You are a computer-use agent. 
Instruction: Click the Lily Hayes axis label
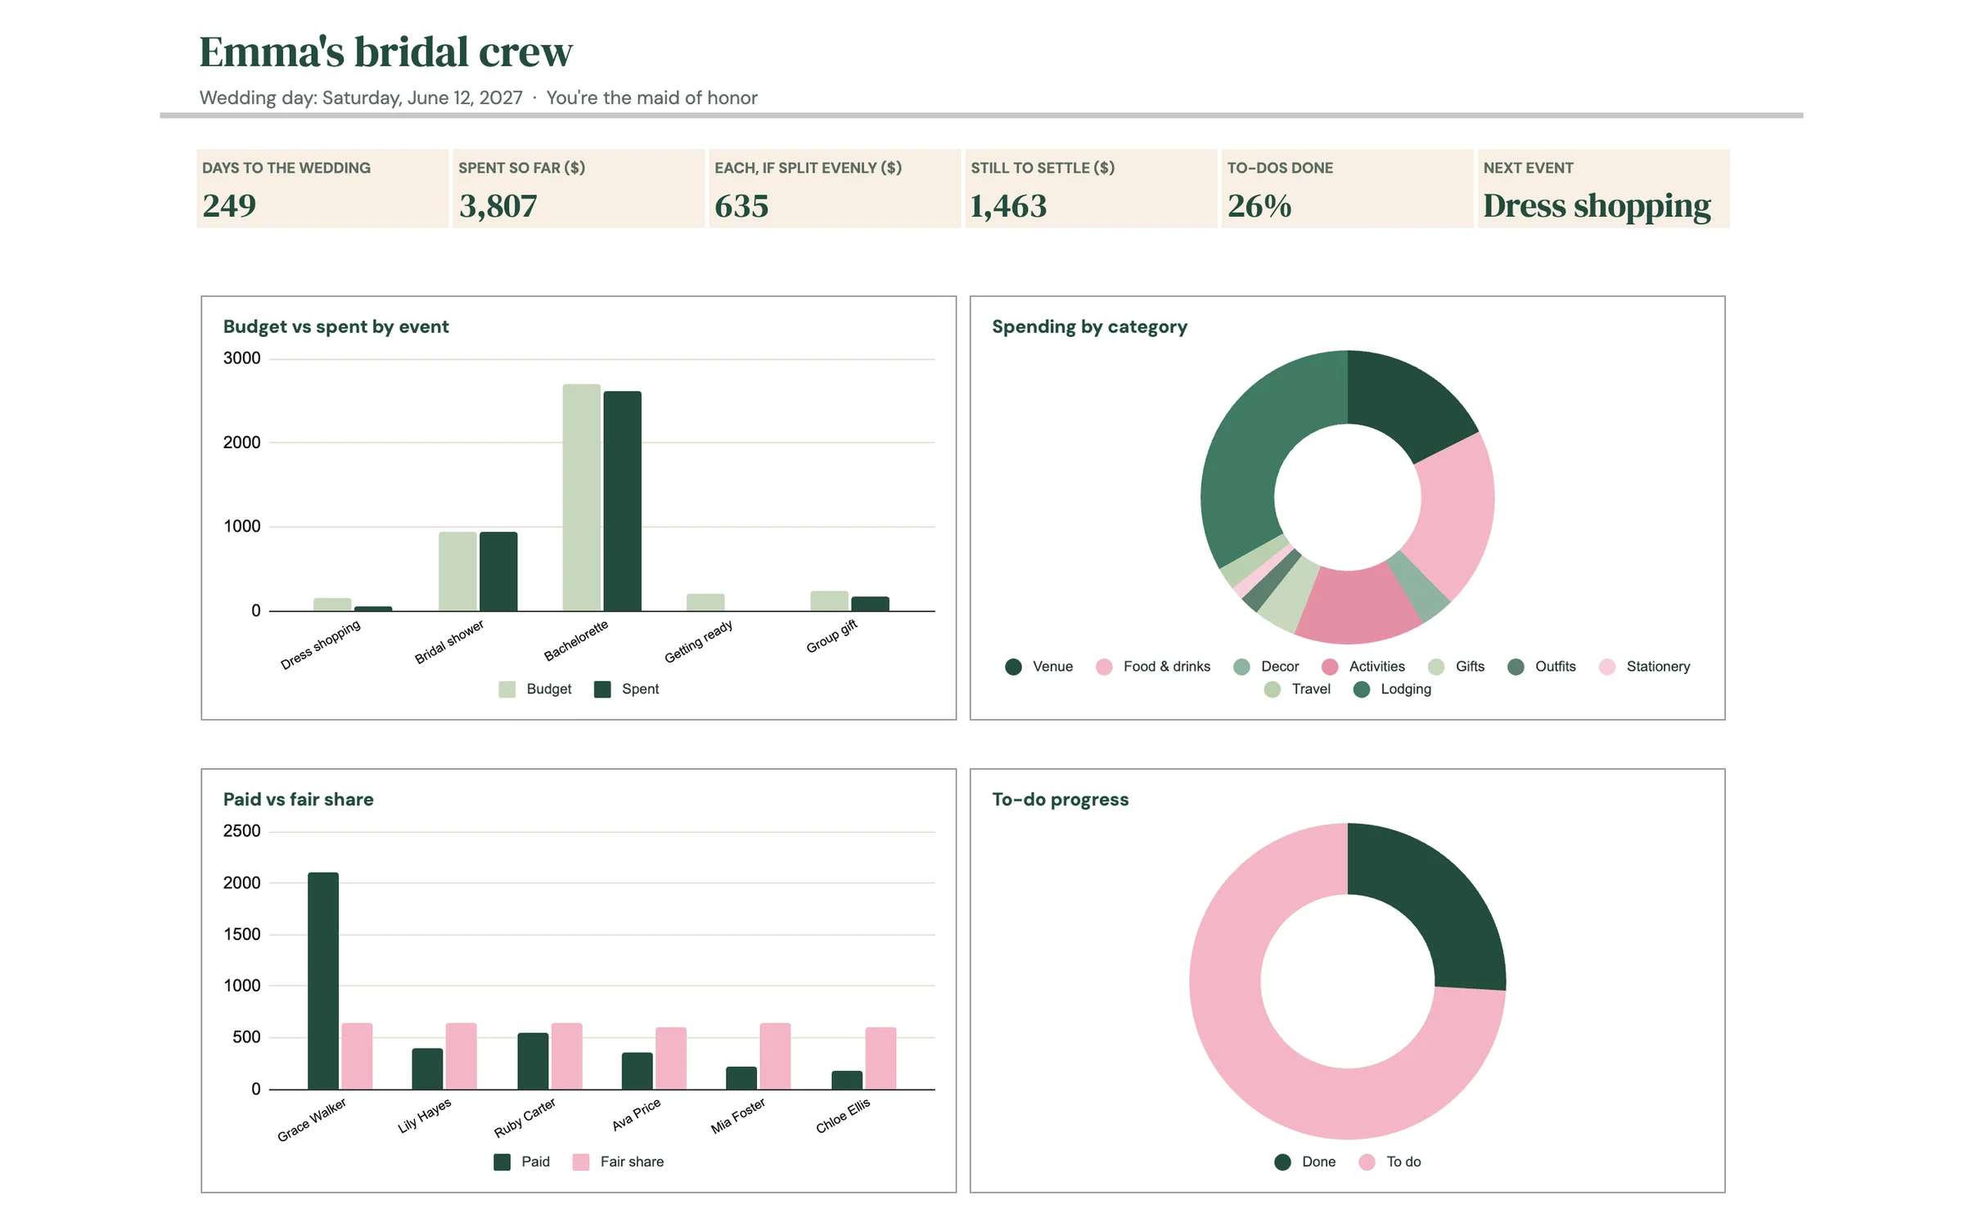click(425, 1117)
